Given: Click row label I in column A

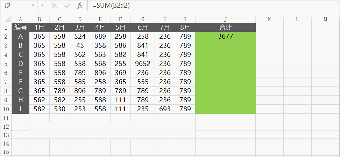Looking at the screenshot, I should [x=20, y=109].
